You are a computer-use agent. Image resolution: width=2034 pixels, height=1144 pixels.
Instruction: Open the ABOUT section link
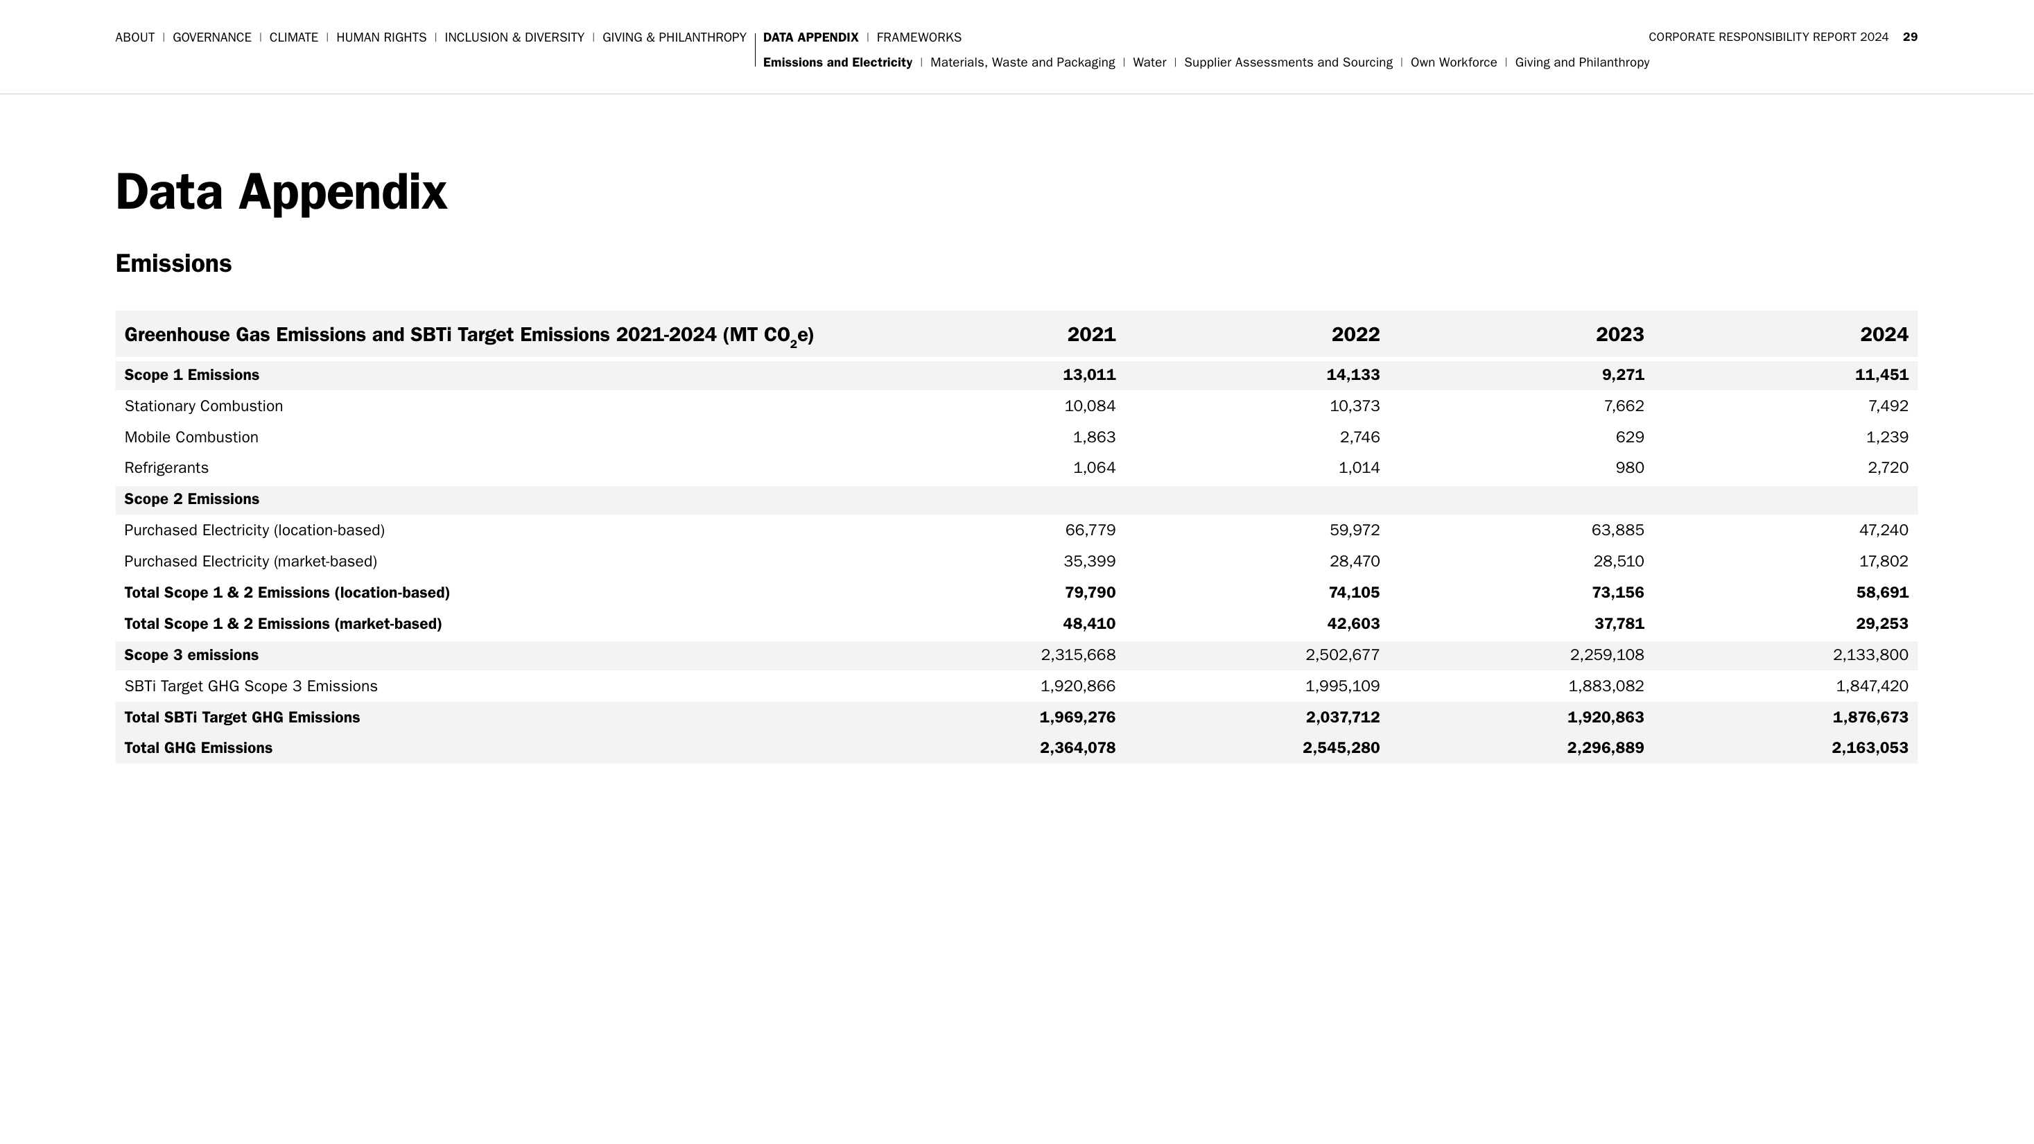[135, 37]
